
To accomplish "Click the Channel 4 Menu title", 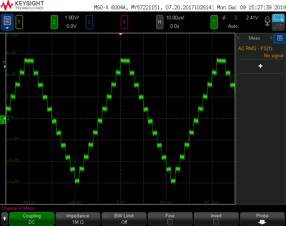I will [18, 208].
